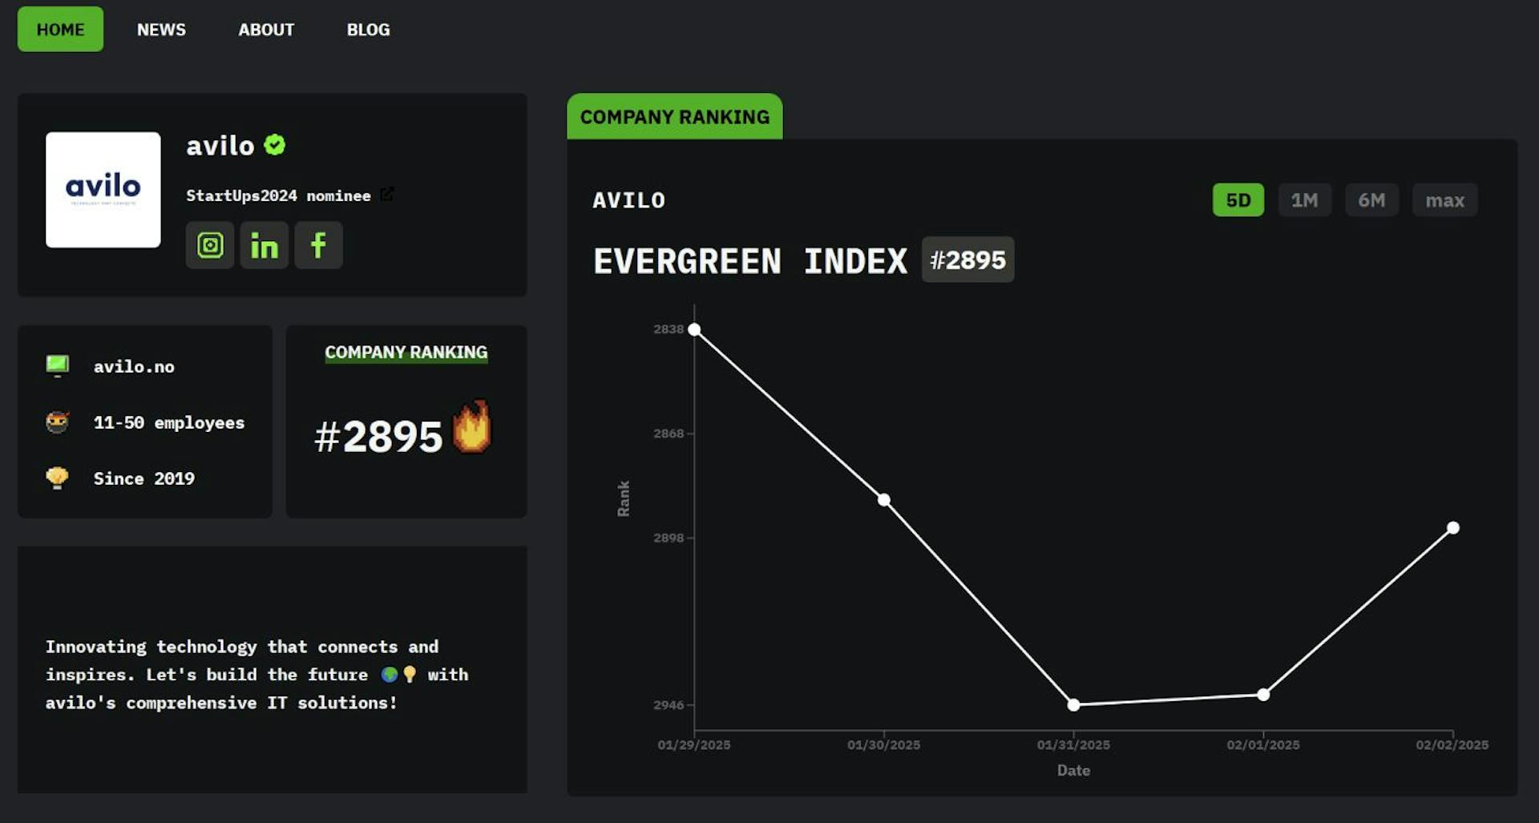
Task: Click the monitor icon beside avilo.no
Action: pyautogui.click(x=58, y=366)
